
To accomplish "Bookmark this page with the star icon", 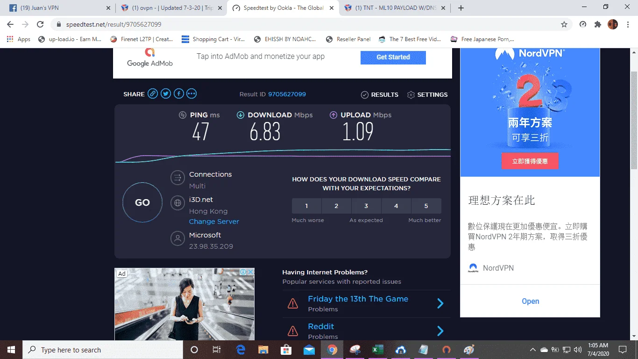I will coord(564,24).
